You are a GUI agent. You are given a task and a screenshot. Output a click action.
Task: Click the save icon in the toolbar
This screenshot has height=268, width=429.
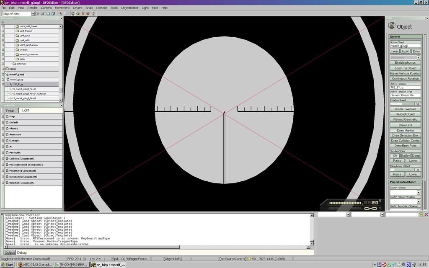pos(48,14)
